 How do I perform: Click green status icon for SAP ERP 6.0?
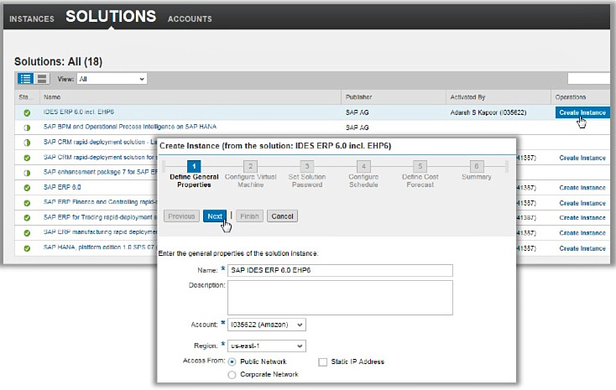(x=27, y=188)
